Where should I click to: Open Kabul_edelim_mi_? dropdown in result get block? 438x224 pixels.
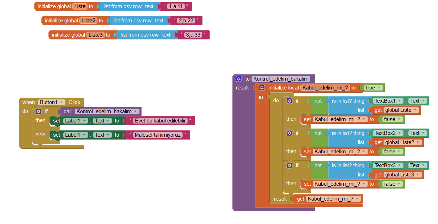[x=333, y=199]
